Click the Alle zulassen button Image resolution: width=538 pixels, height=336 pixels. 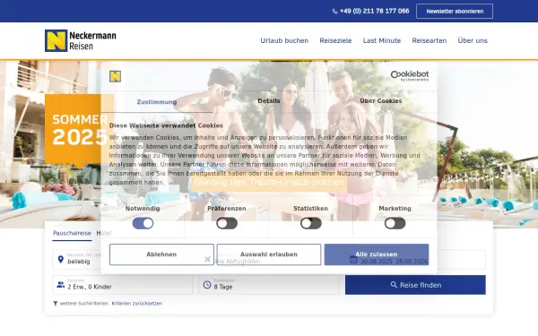click(377, 254)
